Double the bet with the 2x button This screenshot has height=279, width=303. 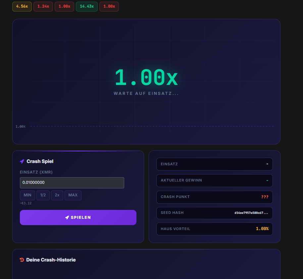57,195
